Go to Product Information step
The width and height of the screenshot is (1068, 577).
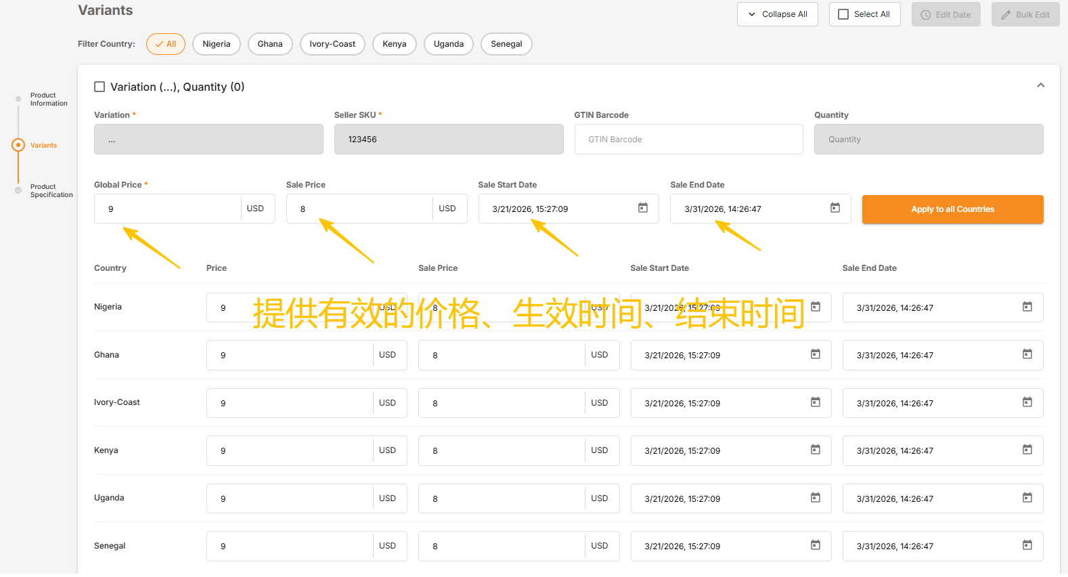coord(48,100)
